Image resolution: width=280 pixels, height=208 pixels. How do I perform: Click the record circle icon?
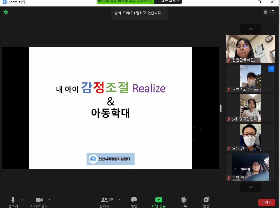(184, 200)
